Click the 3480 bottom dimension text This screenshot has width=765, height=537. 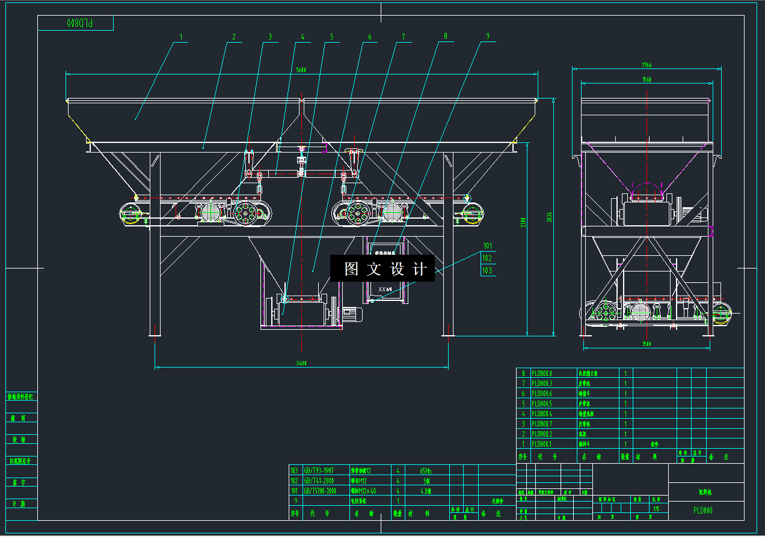tap(302, 363)
